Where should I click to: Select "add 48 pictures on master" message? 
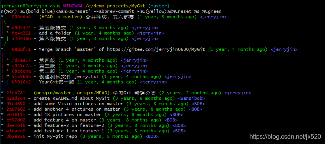67,115
